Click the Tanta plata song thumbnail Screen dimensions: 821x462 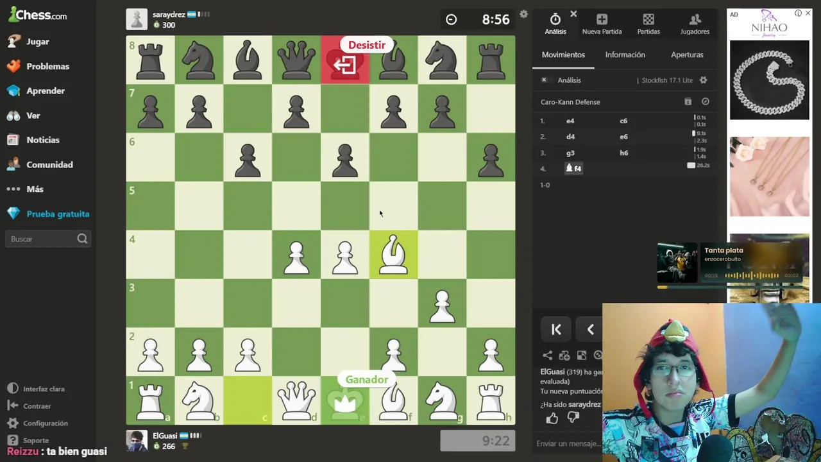[677, 263]
